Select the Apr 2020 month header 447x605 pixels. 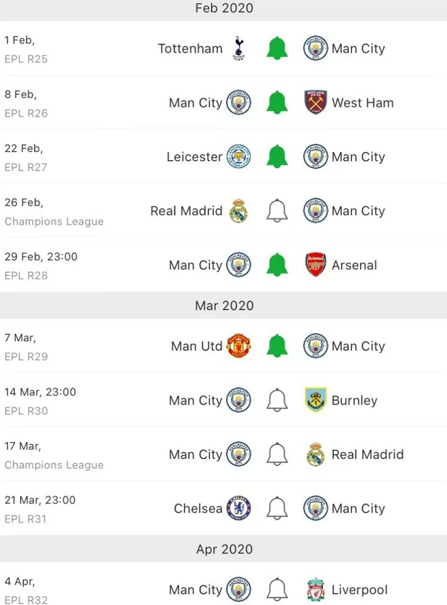223,549
